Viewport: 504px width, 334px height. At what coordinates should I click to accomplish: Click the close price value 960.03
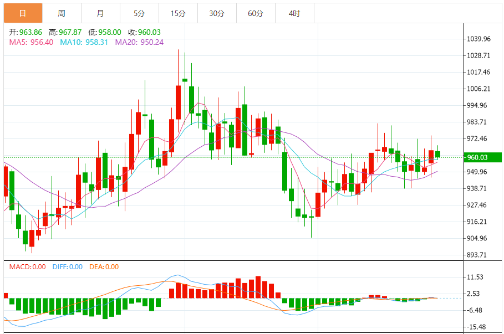(149, 32)
